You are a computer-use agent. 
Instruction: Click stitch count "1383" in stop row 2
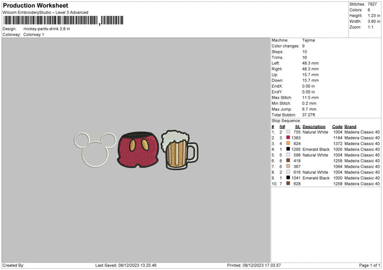click(x=296, y=138)
